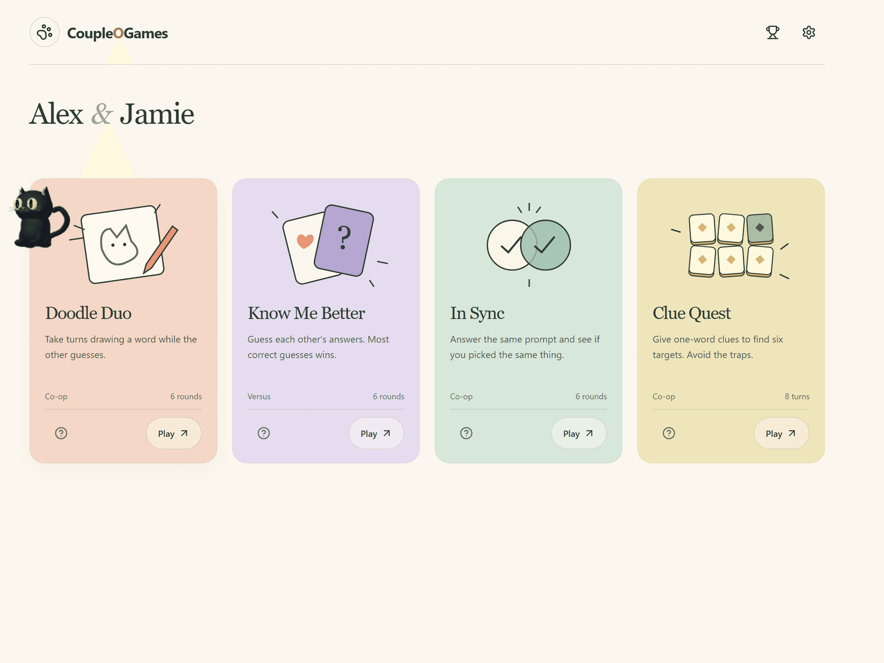Screen dimensions: 884x663
Task: Click Co-op label on Clue Quest card
Action: (664, 396)
